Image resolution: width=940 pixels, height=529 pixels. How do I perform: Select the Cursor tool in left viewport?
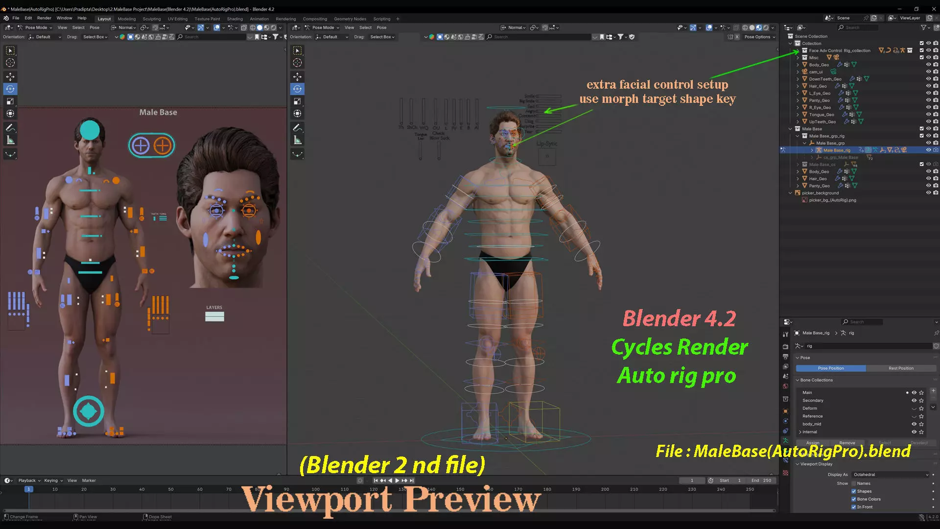[x=10, y=63]
